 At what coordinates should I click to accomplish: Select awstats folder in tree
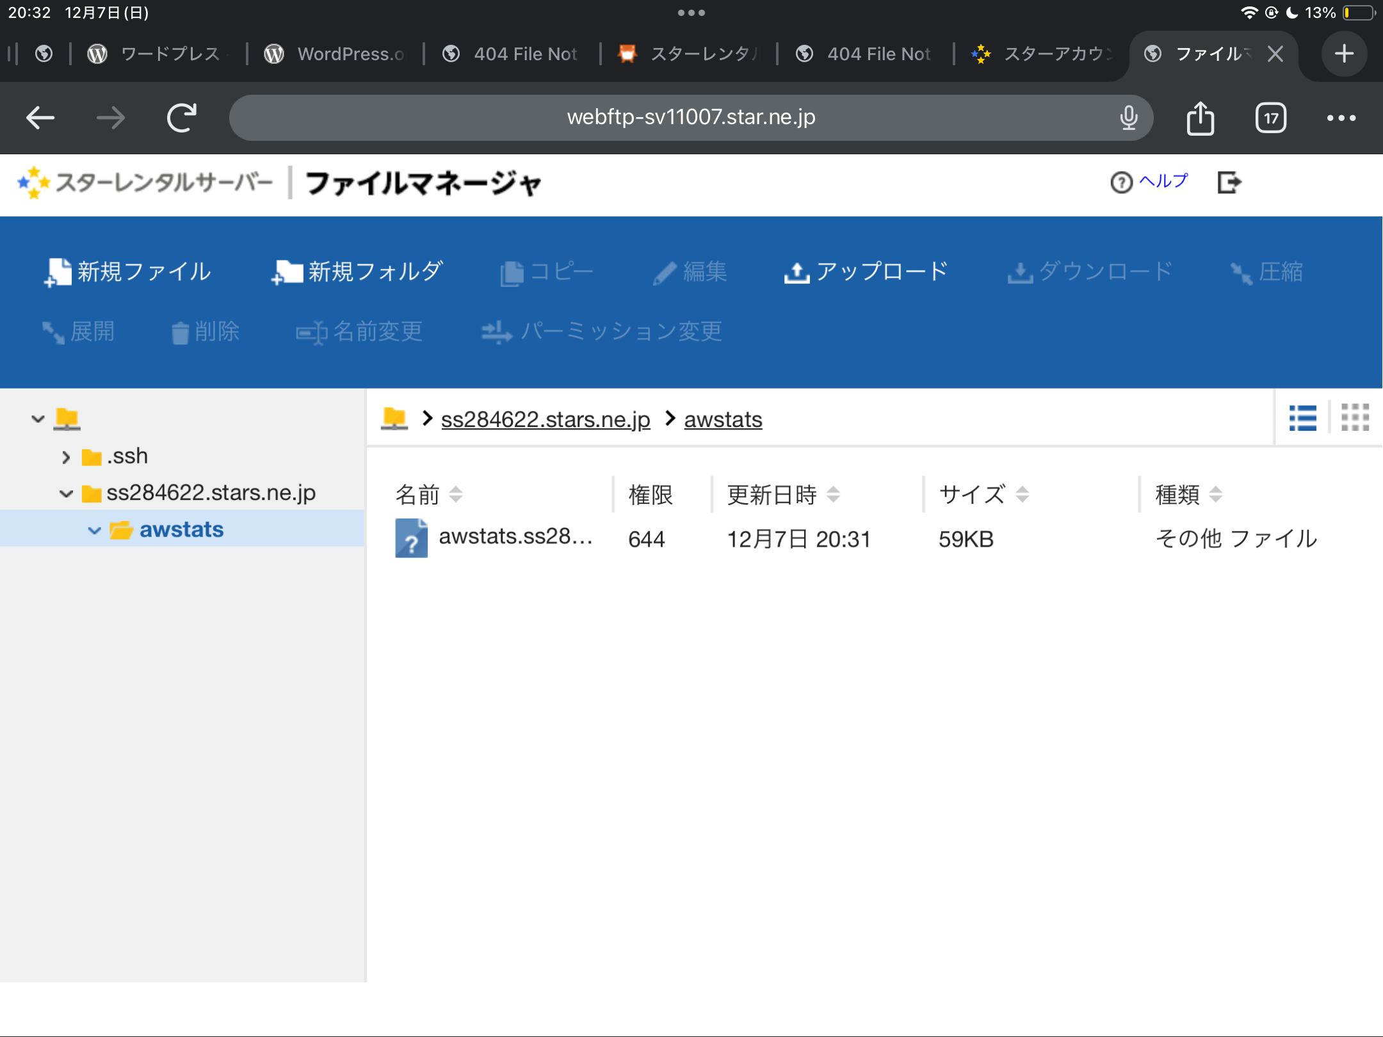(x=181, y=529)
